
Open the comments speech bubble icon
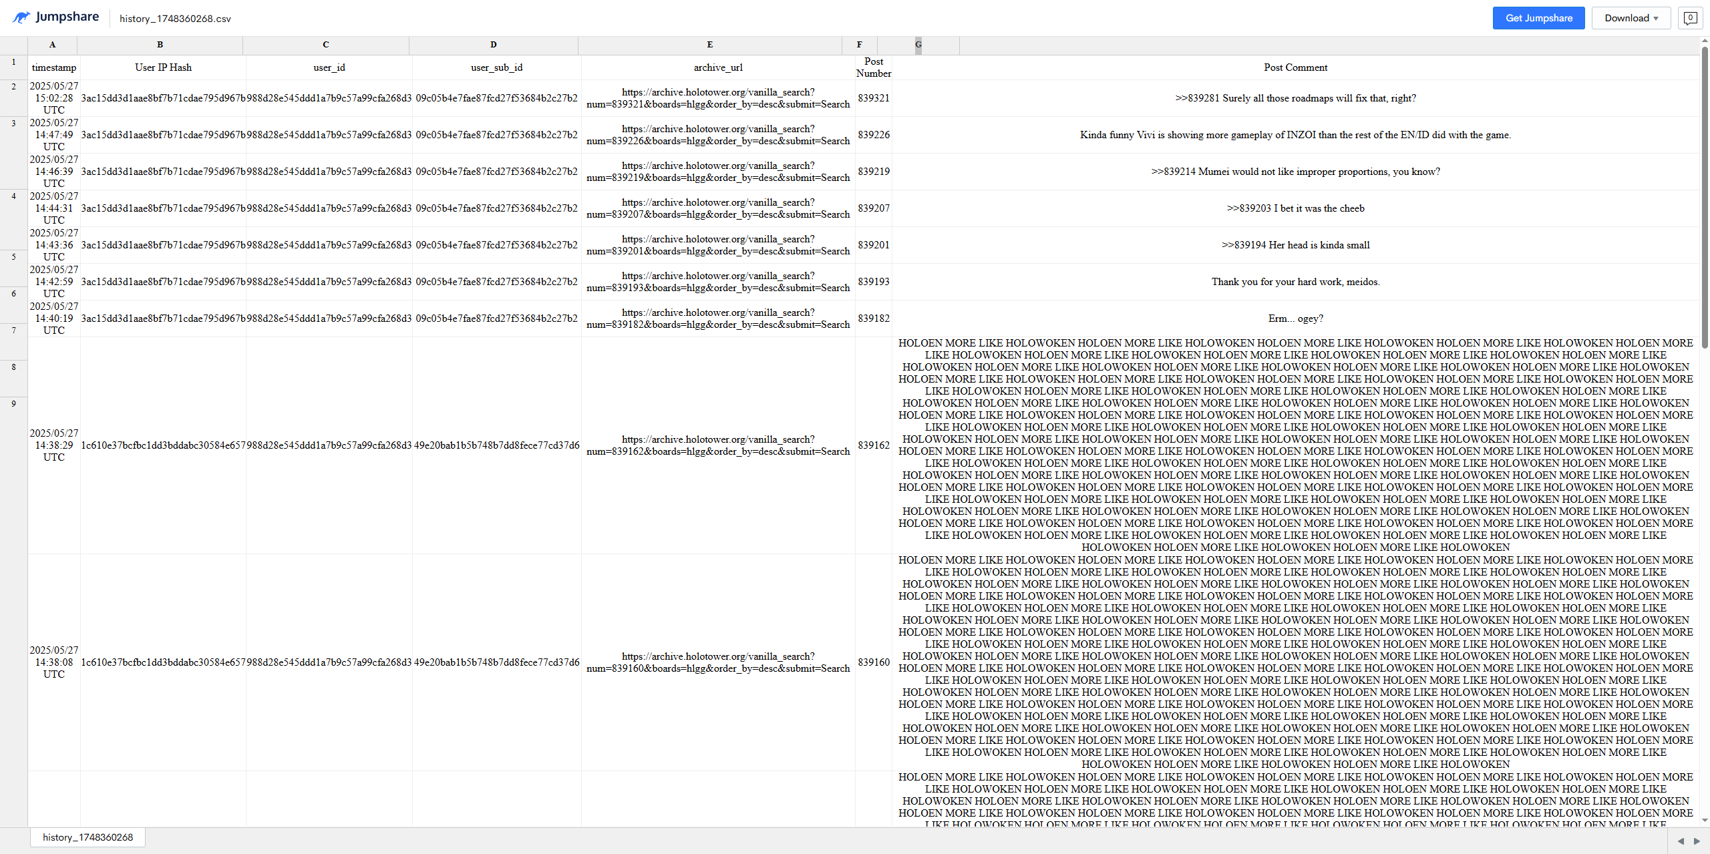1690,18
